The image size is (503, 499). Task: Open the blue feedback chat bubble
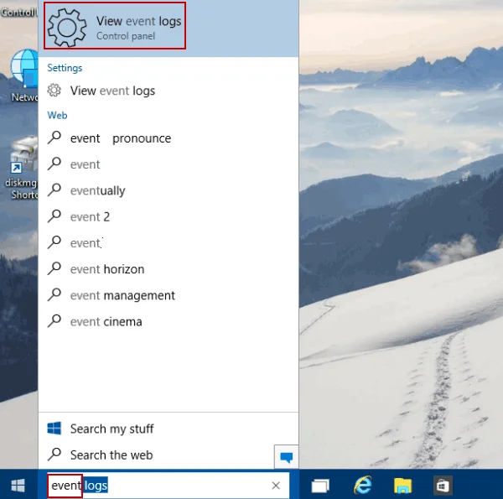click(286, 457)
